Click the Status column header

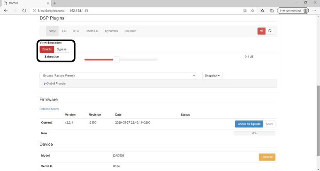pyautogui.click(x=185, y=115)
